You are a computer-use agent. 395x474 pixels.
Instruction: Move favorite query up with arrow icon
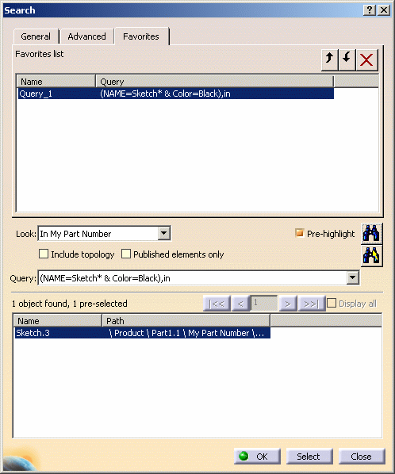[329, 59]
